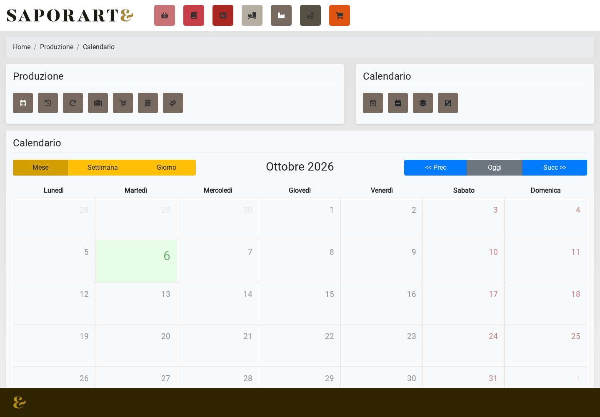Switch to Mese view
The height and width of the screenshot is (417, 600).
[40, 168]
